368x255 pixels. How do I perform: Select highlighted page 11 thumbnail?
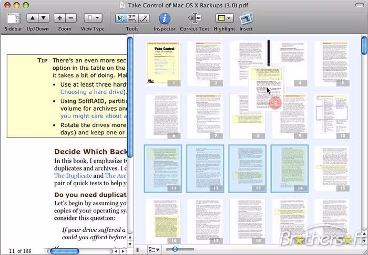(163, 168)
